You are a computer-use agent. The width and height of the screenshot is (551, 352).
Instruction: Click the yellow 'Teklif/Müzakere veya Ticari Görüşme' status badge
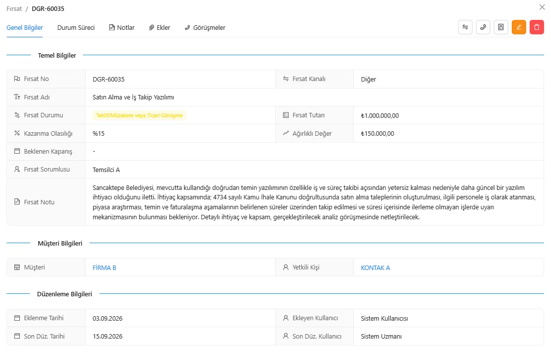[140, 115]
